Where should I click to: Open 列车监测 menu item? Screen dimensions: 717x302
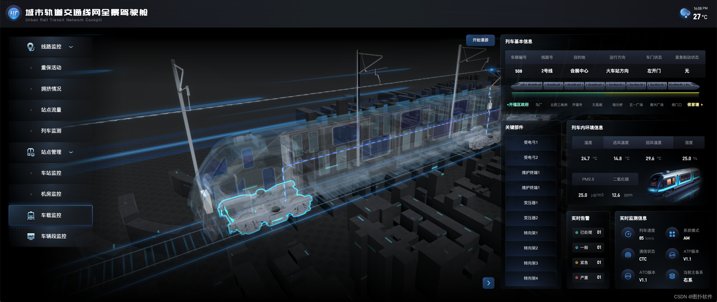tap(51, 131)
